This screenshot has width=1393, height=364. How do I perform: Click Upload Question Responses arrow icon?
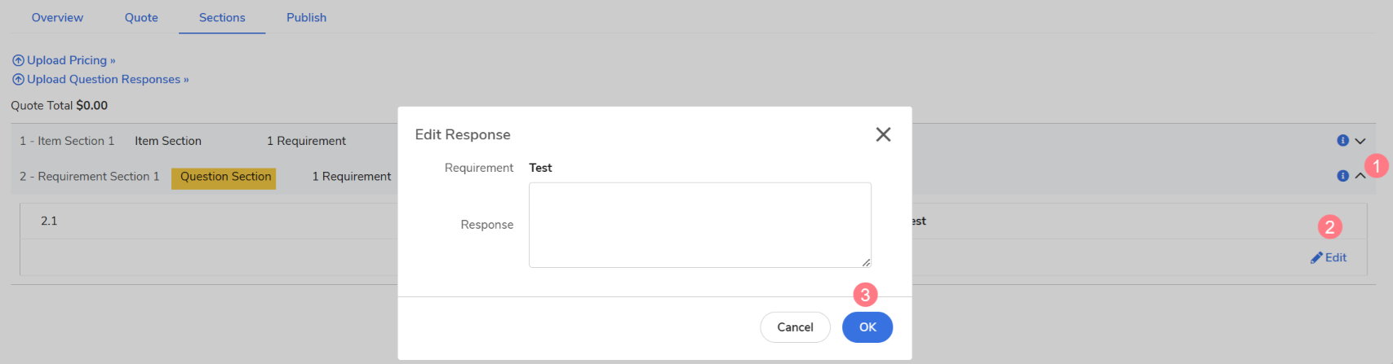[x=18, y=79]
